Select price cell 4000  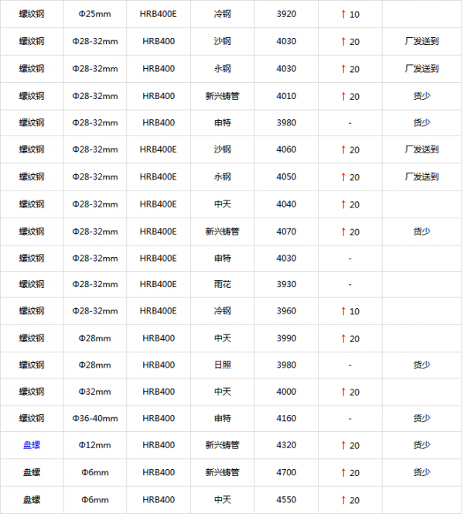(x=286, y=392)
